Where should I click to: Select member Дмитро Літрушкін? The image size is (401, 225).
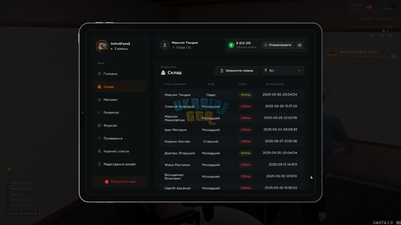point(180,153)
